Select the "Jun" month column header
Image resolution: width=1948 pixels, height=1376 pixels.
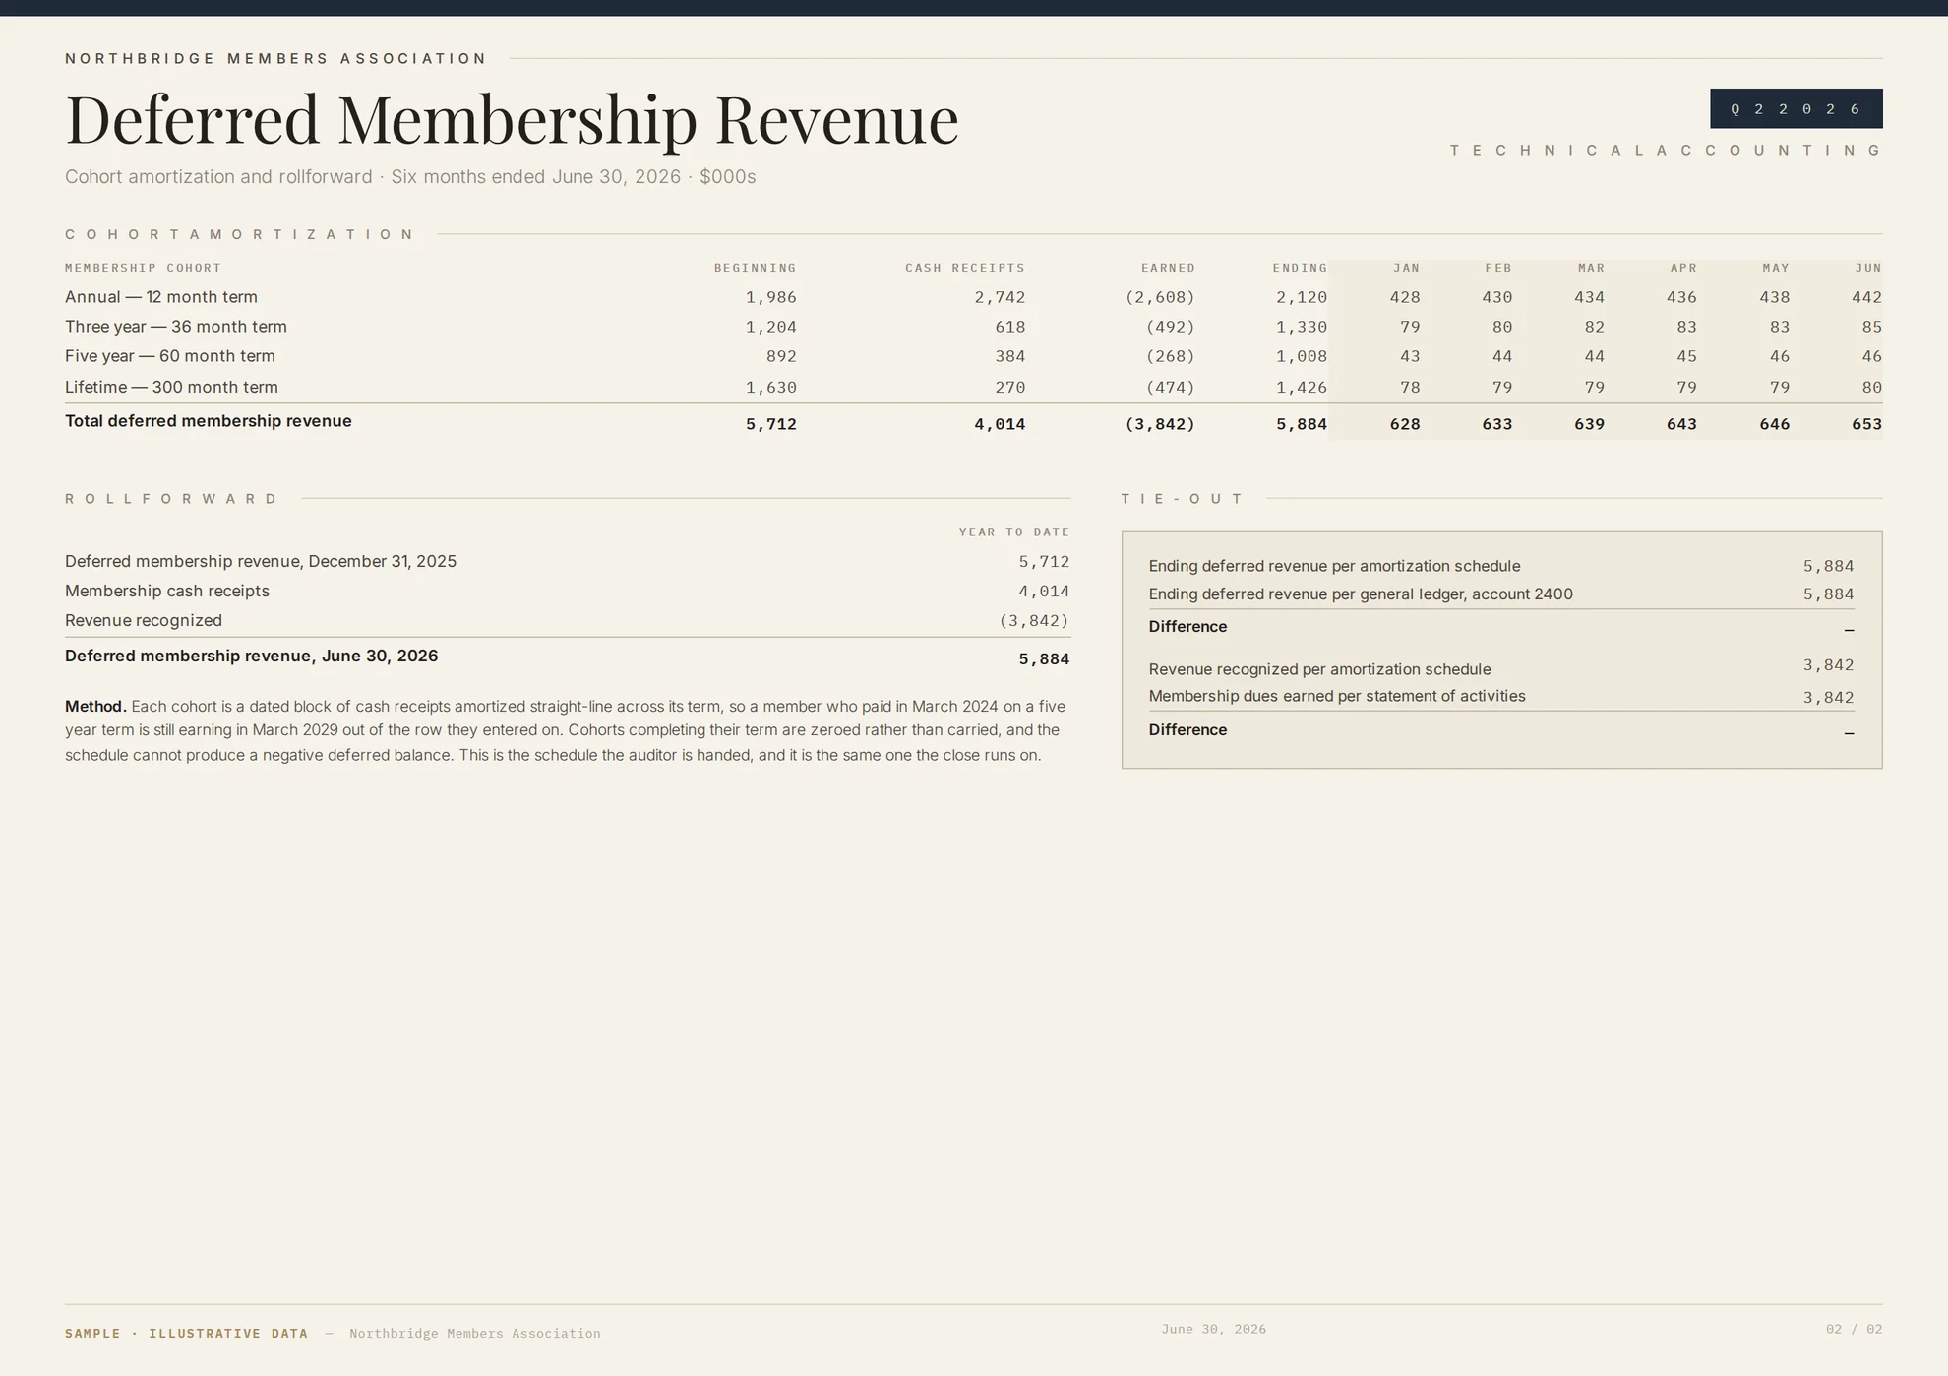(1868, 268)
